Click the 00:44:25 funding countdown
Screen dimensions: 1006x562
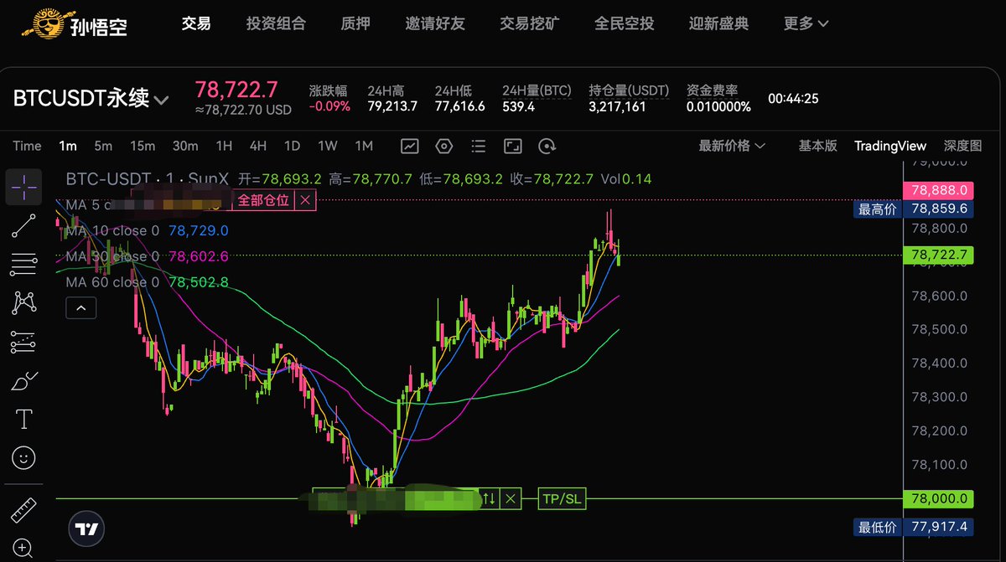tap(793, 99)
